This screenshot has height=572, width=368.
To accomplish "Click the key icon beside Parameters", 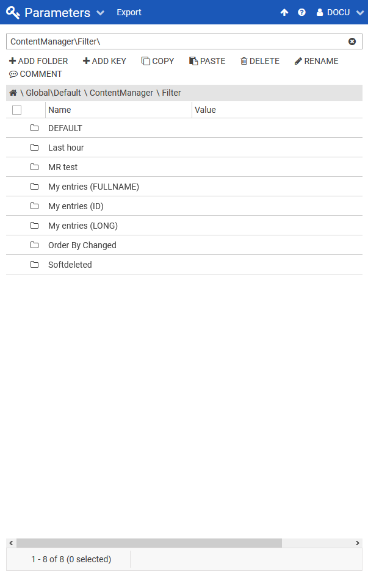I will click(x=13, y=12).
